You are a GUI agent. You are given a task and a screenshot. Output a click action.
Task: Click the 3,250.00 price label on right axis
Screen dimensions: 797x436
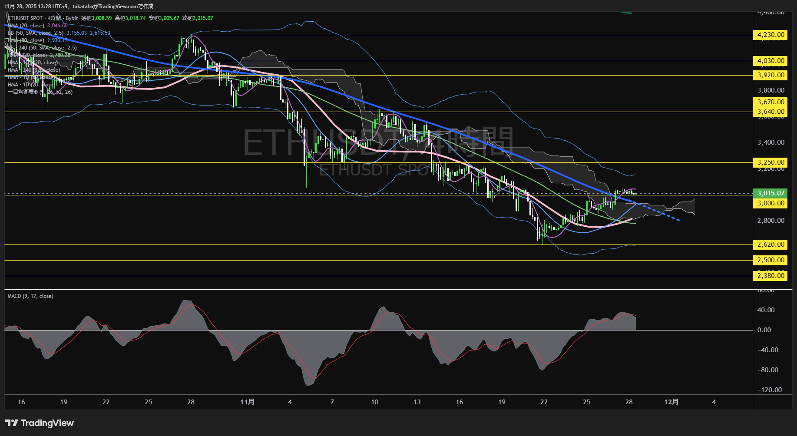coord(770,162)
